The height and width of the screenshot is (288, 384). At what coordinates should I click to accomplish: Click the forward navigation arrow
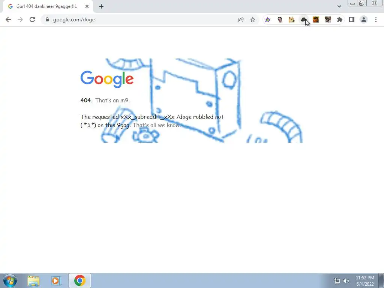pos(20,19)
